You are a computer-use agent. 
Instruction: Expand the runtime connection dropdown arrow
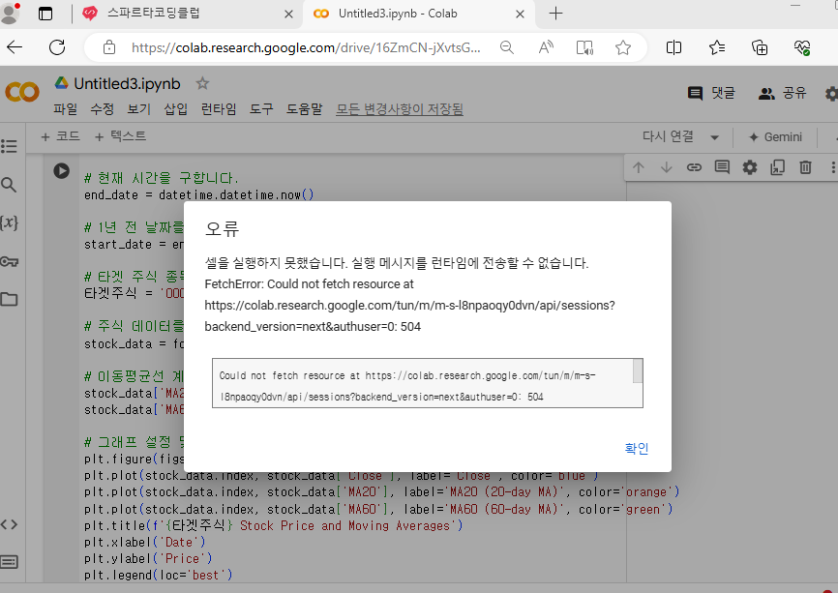click(714, 137)
